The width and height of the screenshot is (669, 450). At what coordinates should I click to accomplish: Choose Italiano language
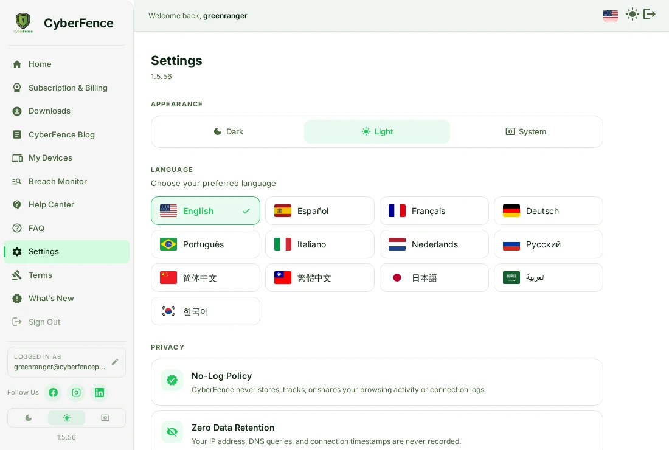319,244
